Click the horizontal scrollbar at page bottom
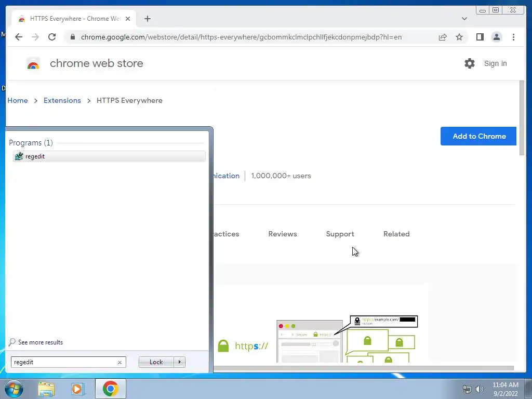Screen dimensions: 532x399 (x=363, y=368)
